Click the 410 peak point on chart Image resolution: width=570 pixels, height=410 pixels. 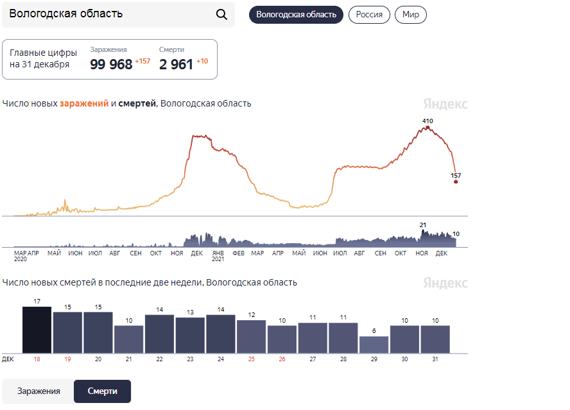point(427,127)
